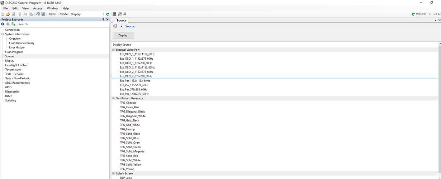Image resolution: width=441 pixels, height=179 pixels.
Task: Select TPG_Vramp test pattern
Action: point(127,169)
